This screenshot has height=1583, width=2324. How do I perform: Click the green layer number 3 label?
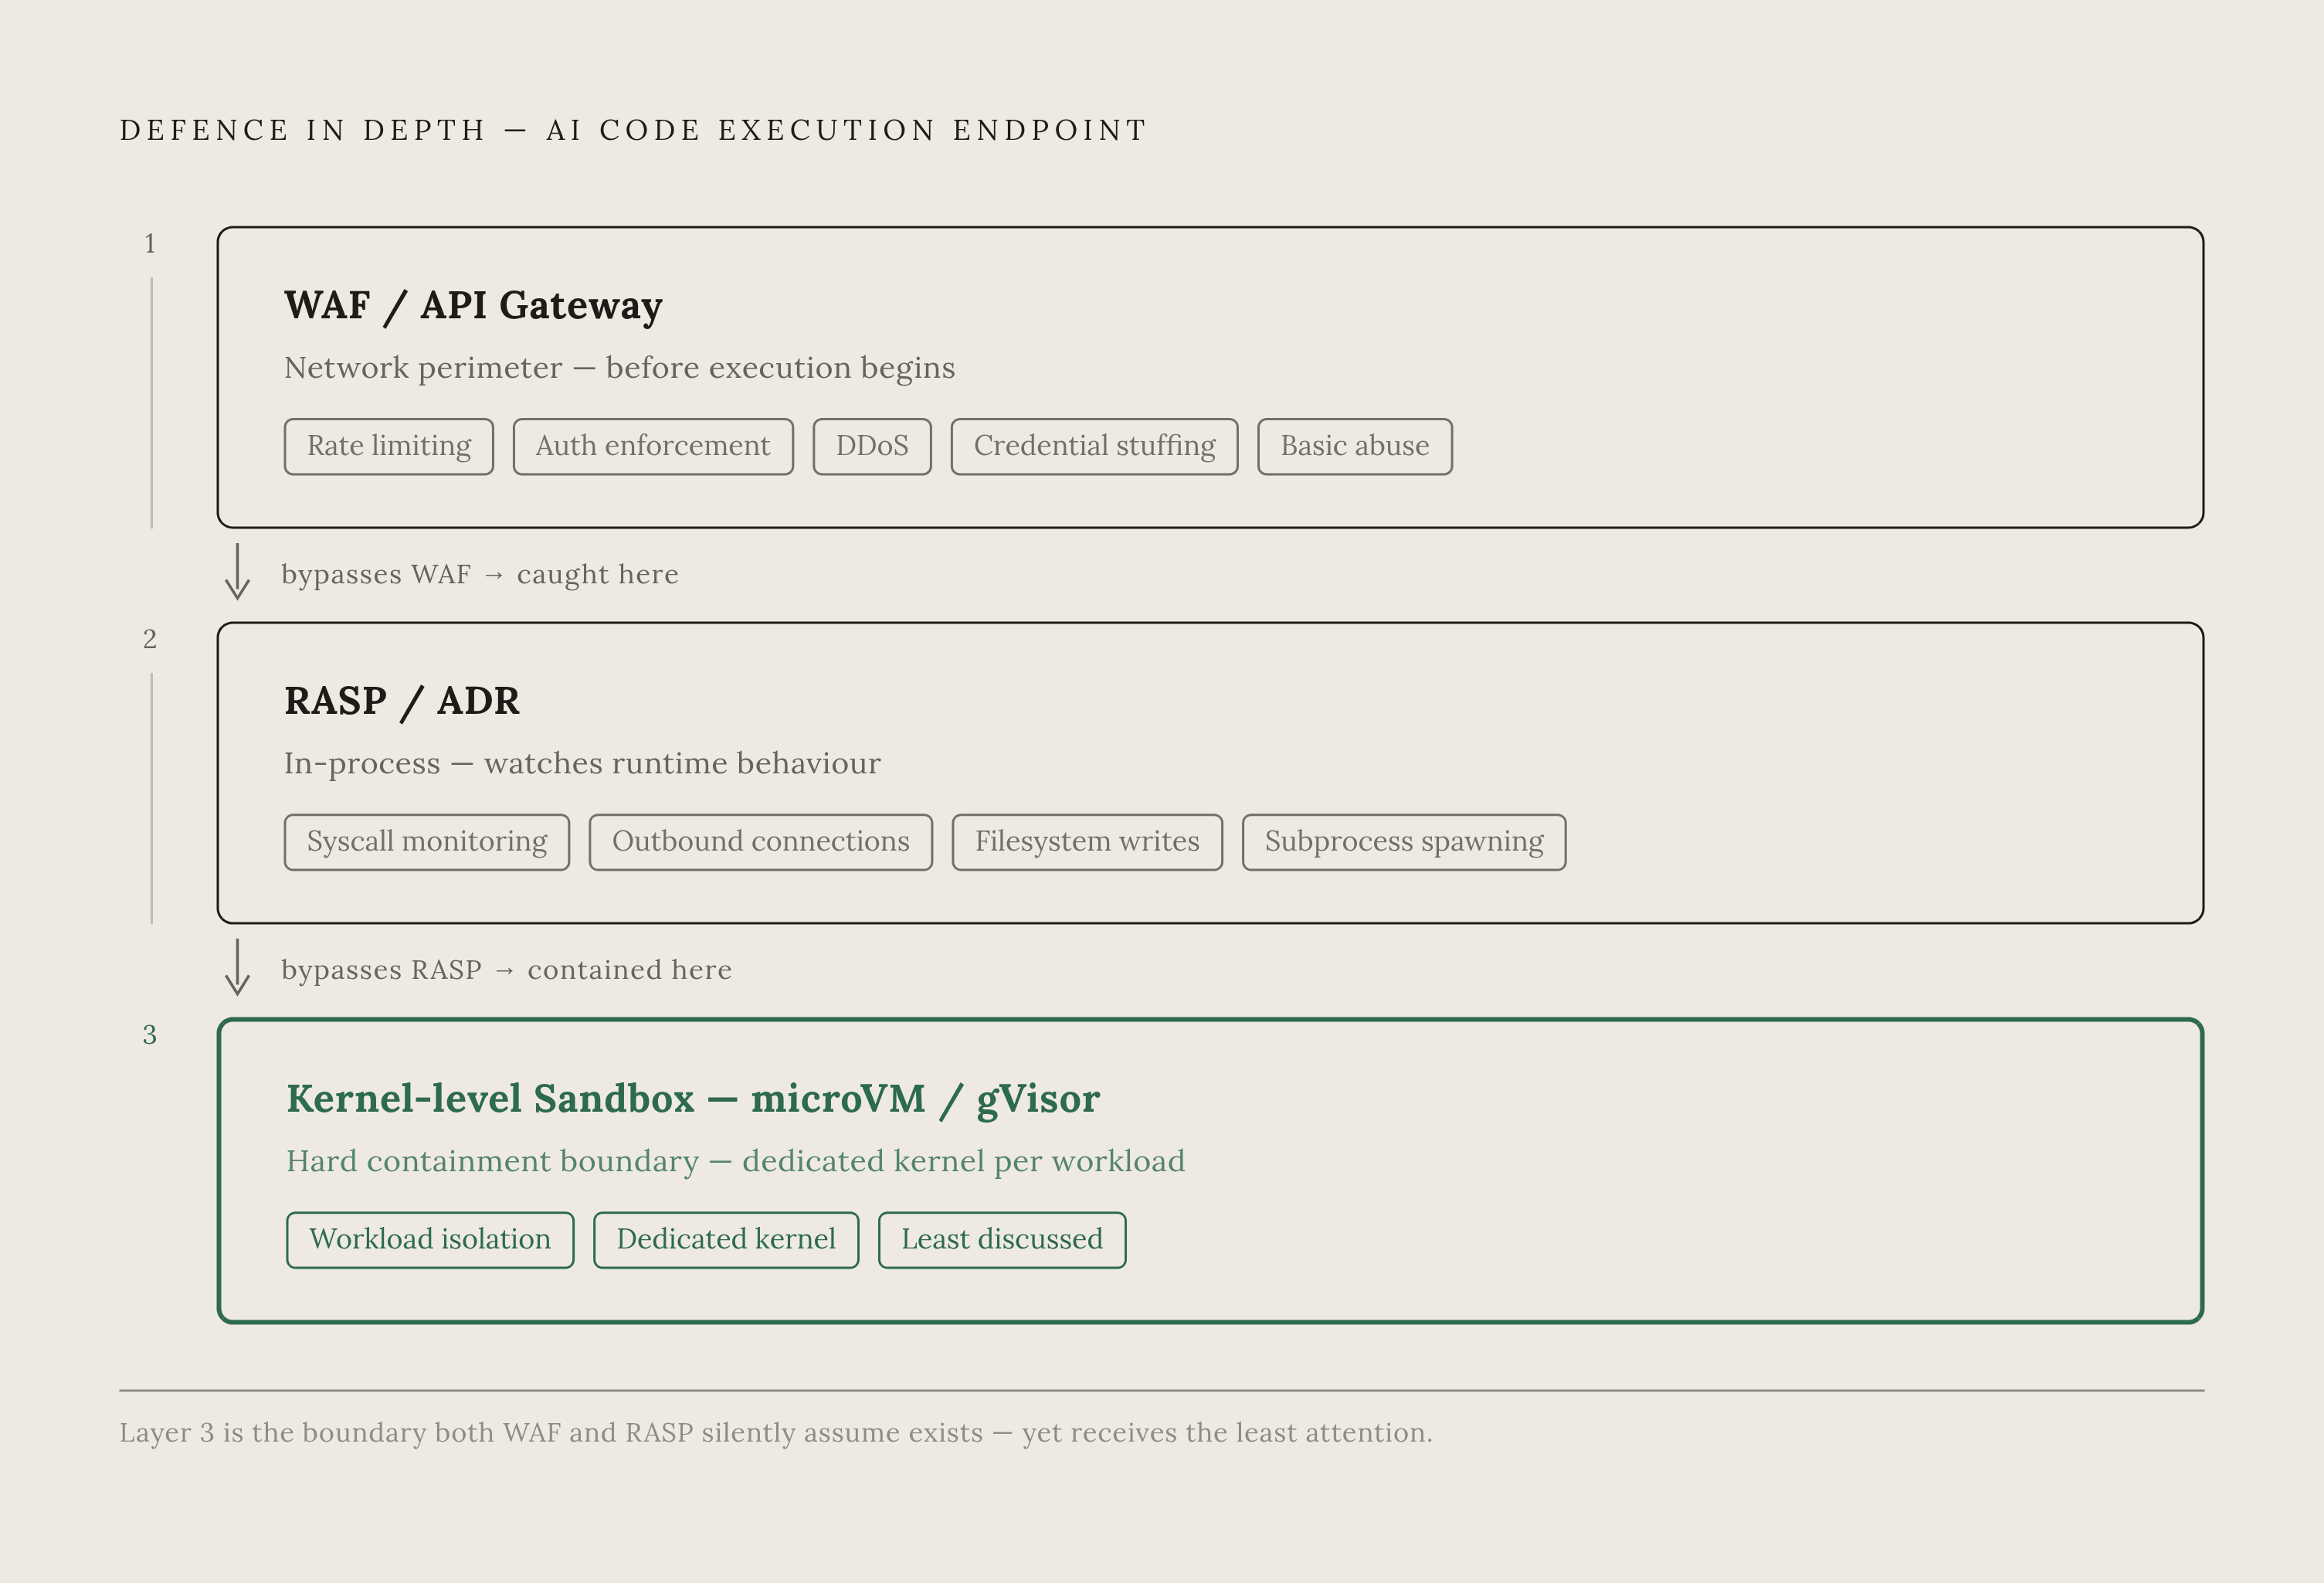pos(150,1035)
